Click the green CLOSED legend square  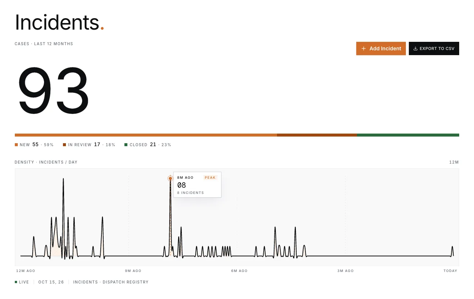(126, 145)
